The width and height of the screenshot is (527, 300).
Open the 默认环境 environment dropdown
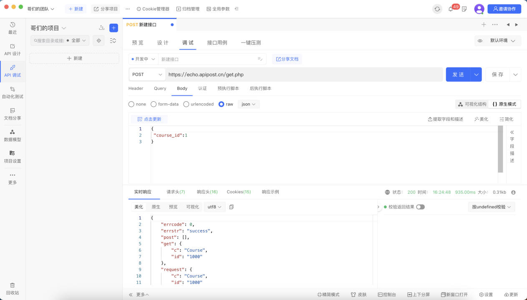[498, 41]
